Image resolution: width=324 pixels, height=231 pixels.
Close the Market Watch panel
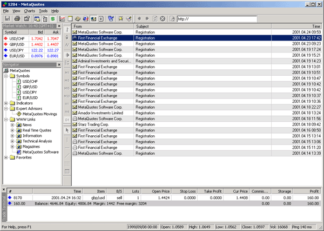[x=59, y=26]
